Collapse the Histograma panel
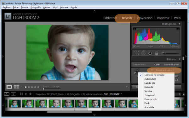Viewport: 189px width, 118px height. point(180,24)
